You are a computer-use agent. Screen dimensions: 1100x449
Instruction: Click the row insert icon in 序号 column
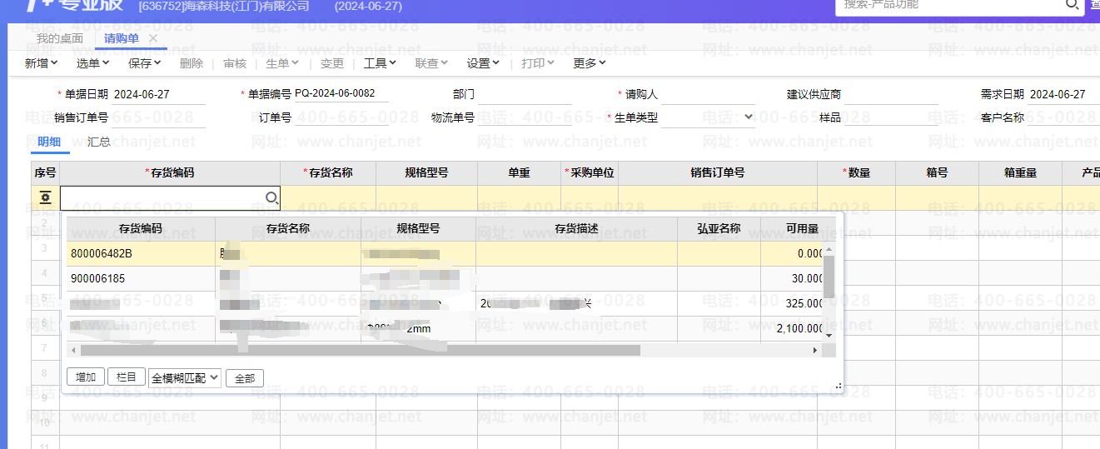click(45, 197)
